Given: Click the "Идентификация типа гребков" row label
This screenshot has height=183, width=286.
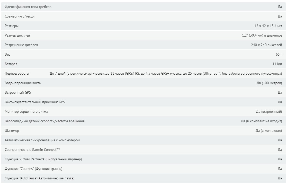Looking at the screenshot, I should pos(28,7).
